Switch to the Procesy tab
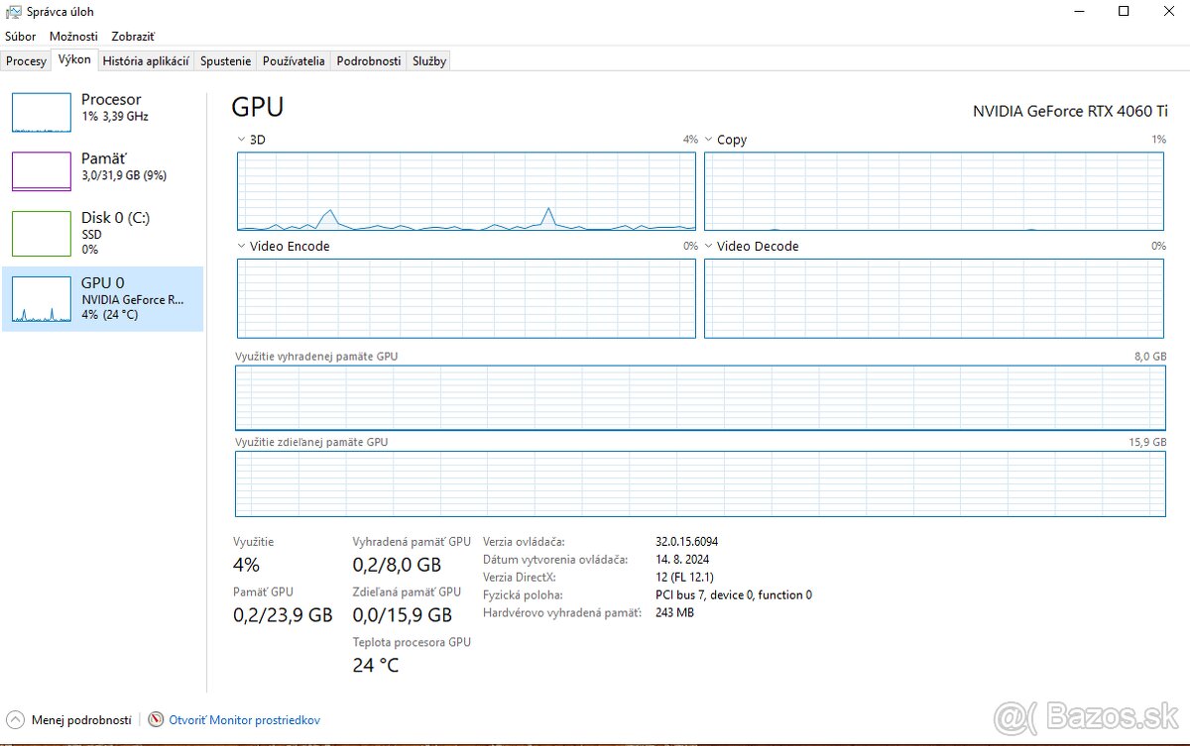Screen dimensions: 1190x746 click(x=26, y=60)
